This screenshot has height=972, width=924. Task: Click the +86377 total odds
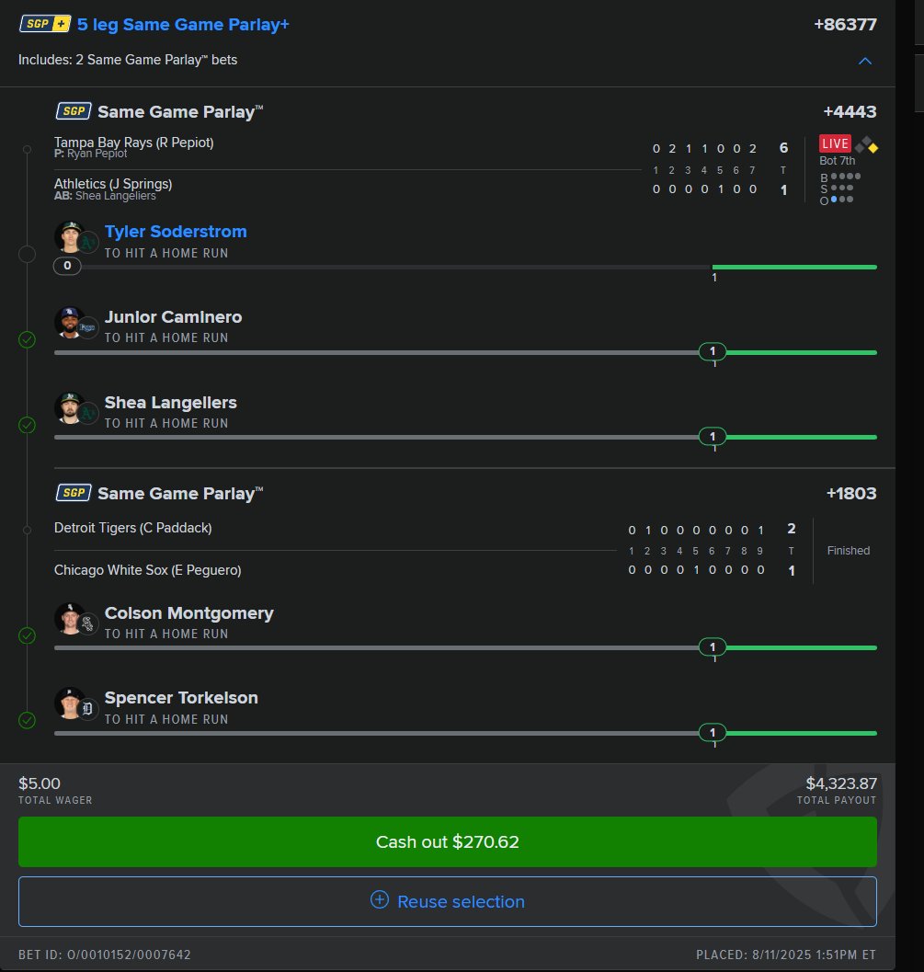(845, 24)
